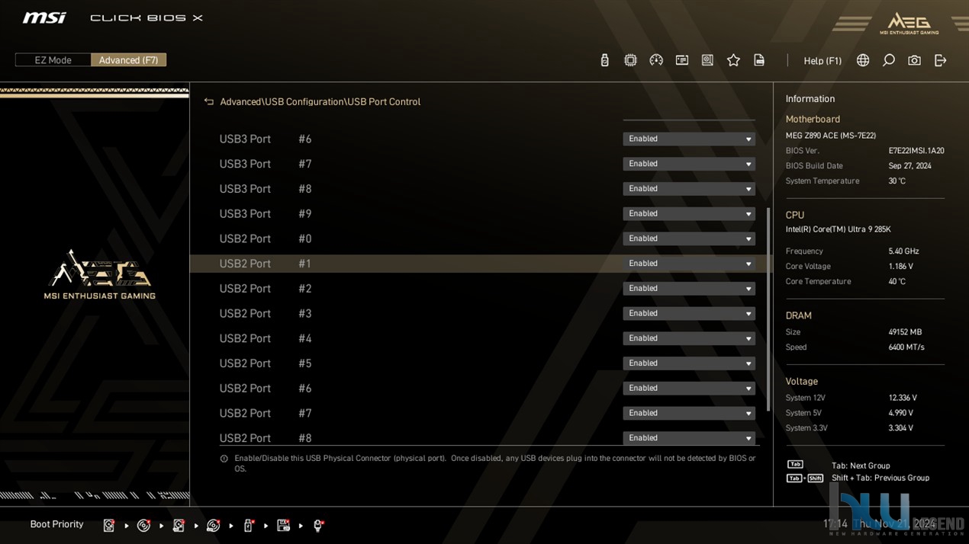
Task: Open highlighted USB2 Port #1 dropdown
Action: [689, 264]
